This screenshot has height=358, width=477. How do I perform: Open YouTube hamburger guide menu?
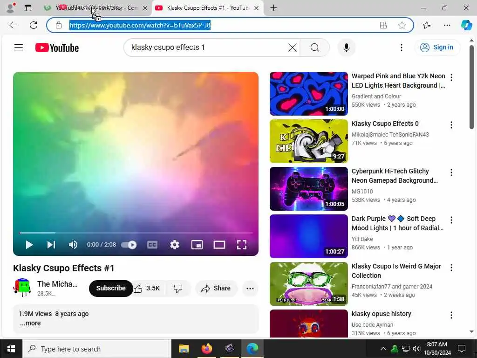point(19,47)
